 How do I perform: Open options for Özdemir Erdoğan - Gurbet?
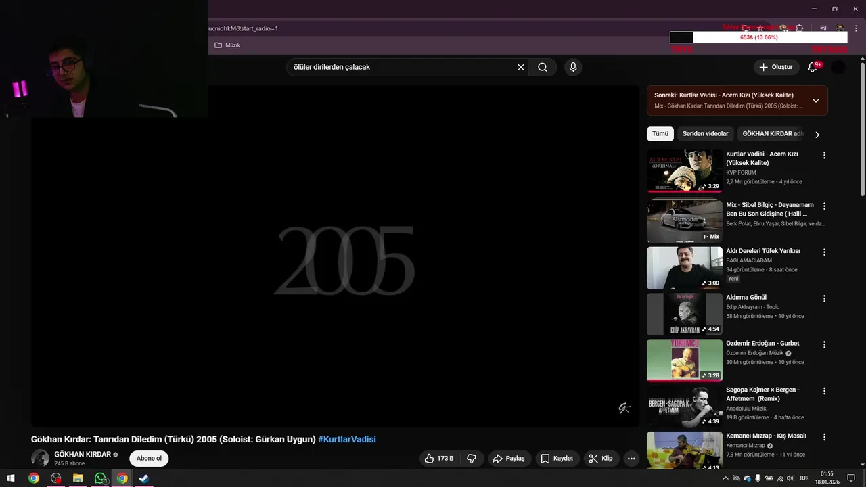(x=824, y=344)
